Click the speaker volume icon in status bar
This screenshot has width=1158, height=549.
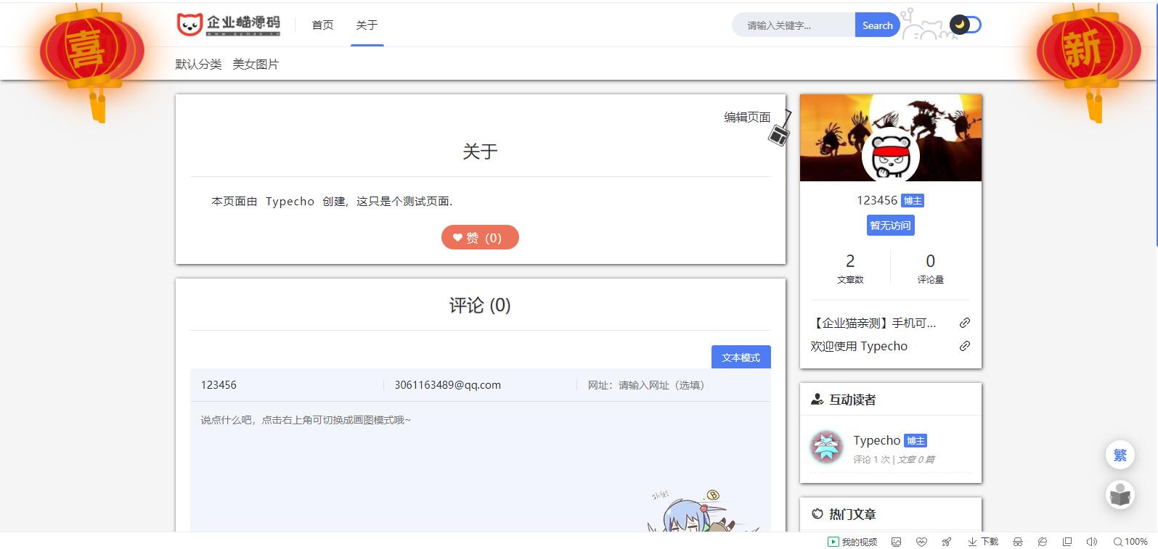click(x=1091, y=542)
